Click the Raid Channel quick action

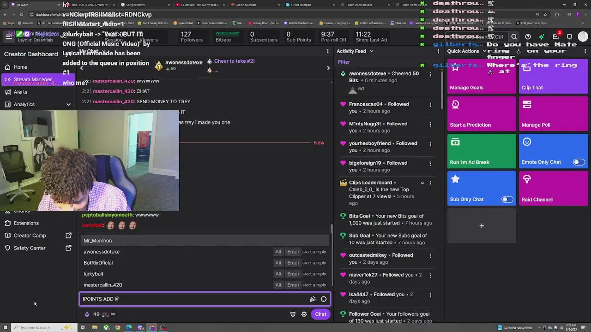point(553,188)
